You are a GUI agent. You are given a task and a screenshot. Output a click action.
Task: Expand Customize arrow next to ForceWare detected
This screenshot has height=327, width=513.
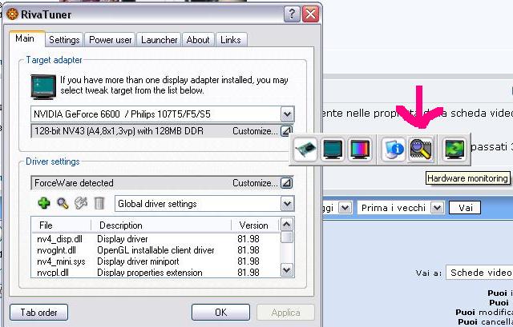(287, 183)
